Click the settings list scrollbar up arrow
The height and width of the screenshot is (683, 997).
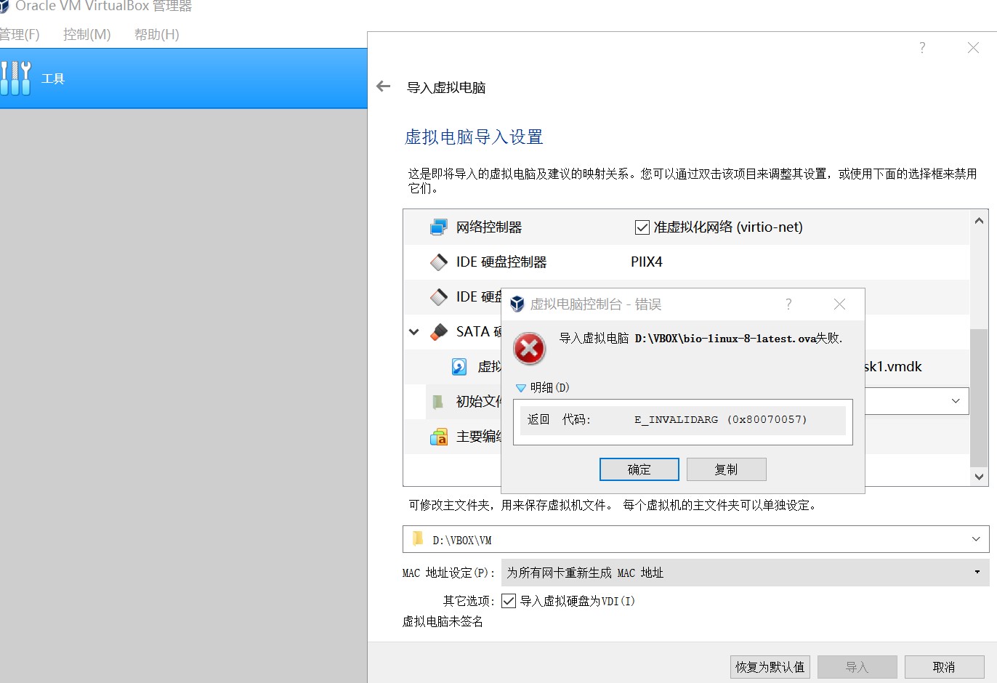(979, 220)
